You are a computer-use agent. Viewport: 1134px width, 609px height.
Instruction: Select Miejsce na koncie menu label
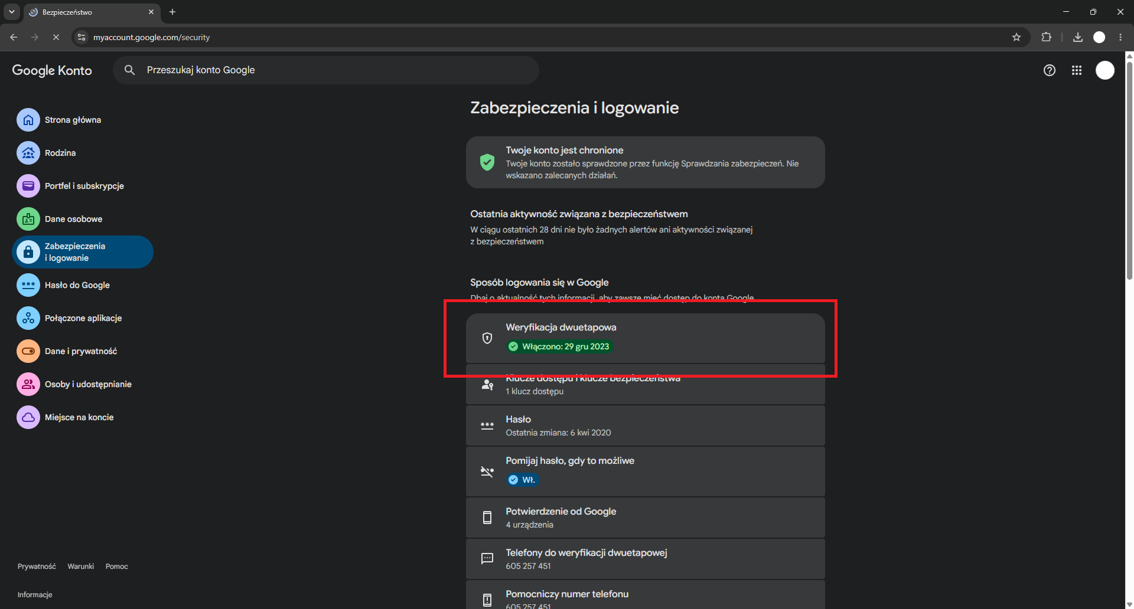tap(79, 417)
